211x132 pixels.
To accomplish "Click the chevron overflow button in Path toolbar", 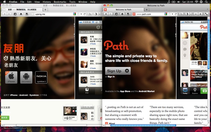I will pos(187,14).
